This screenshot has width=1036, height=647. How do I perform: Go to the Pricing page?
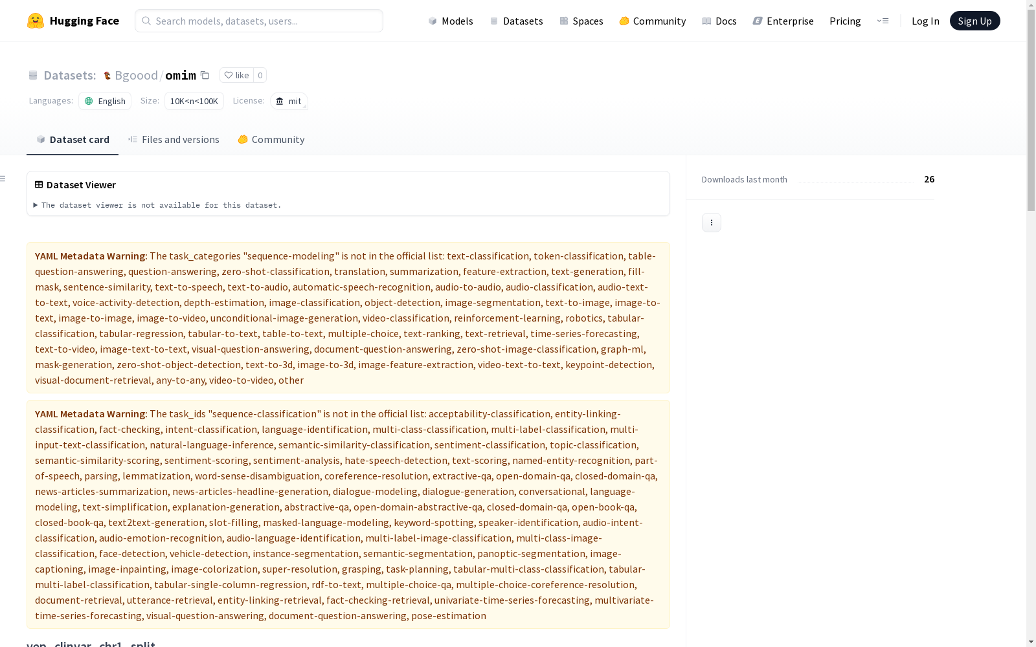(x=845, y=21)
